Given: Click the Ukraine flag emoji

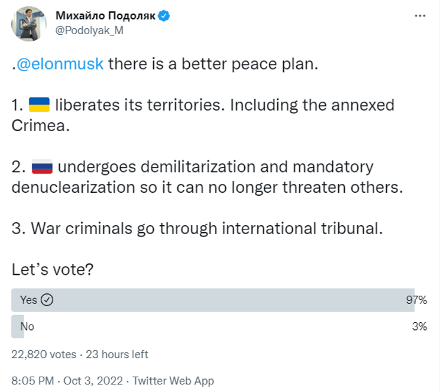Looking at the screenshot, I should click(40, 105).
